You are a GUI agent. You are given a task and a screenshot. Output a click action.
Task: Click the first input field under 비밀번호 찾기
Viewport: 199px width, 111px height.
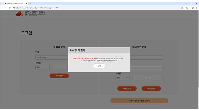point(146,57)
